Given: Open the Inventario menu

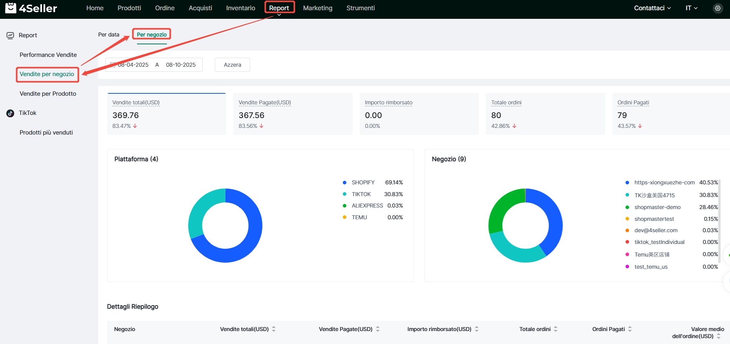Looking at the screenshot, I should tap(240, 8).
